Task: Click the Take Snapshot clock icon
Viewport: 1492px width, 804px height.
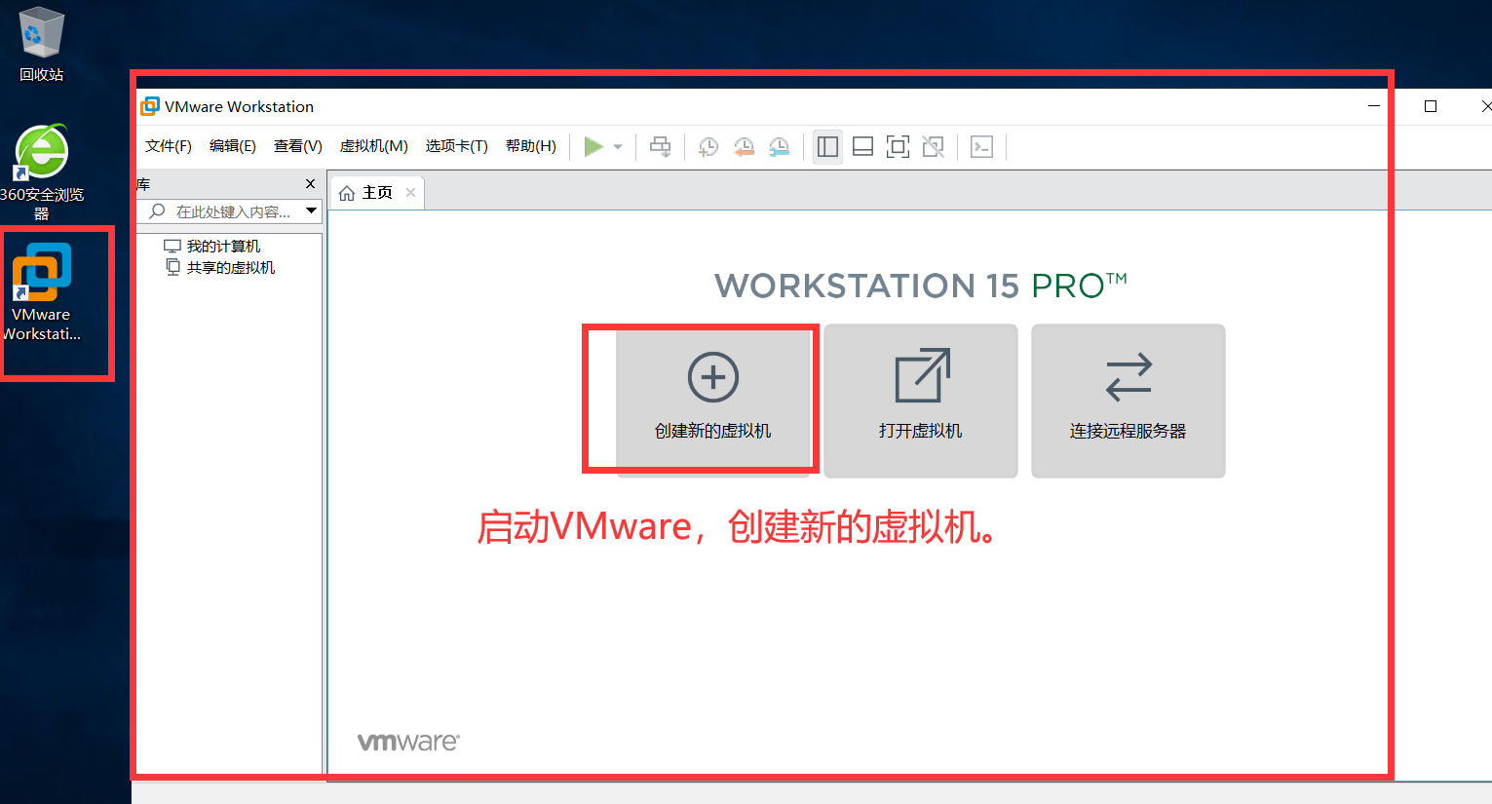Action: click(708, 146)
